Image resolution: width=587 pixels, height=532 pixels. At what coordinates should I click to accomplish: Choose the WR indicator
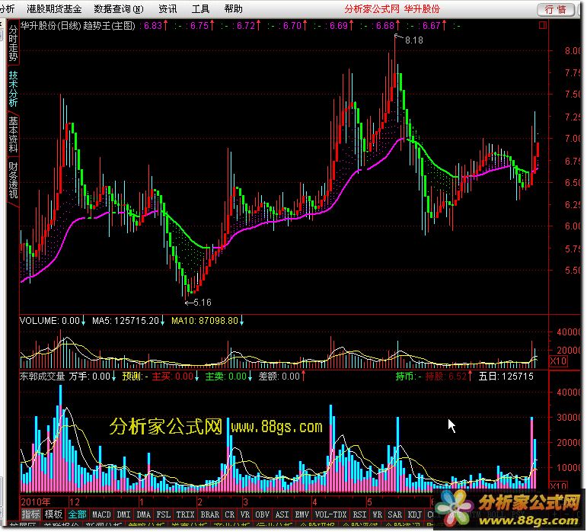point(377,514)
